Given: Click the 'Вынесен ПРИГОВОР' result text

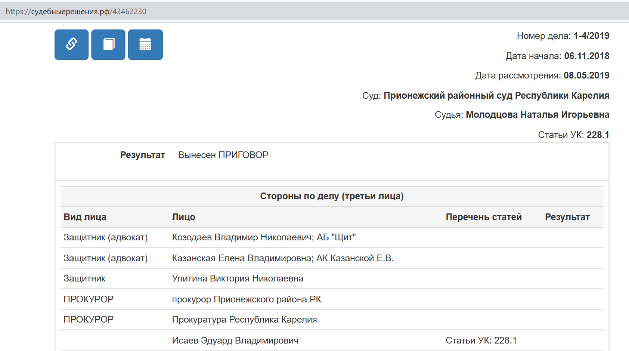Looking at the screenshot, I should [223, 155].
